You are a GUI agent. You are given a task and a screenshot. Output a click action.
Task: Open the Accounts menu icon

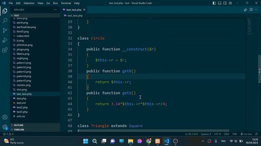[x=5, y=117]
